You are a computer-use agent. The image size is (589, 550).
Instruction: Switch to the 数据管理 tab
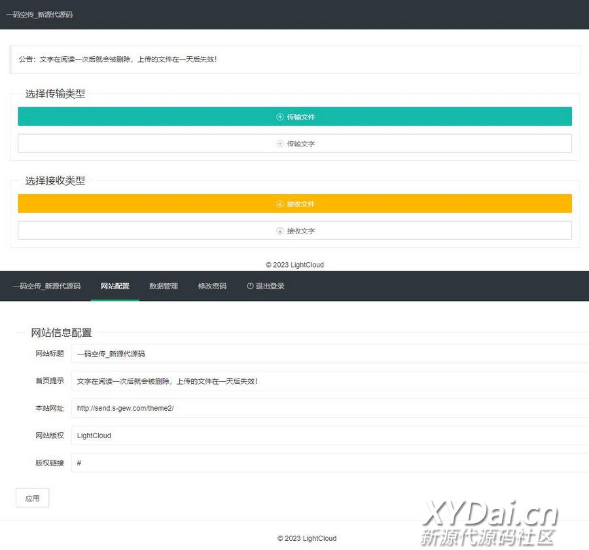click(164, 286)
